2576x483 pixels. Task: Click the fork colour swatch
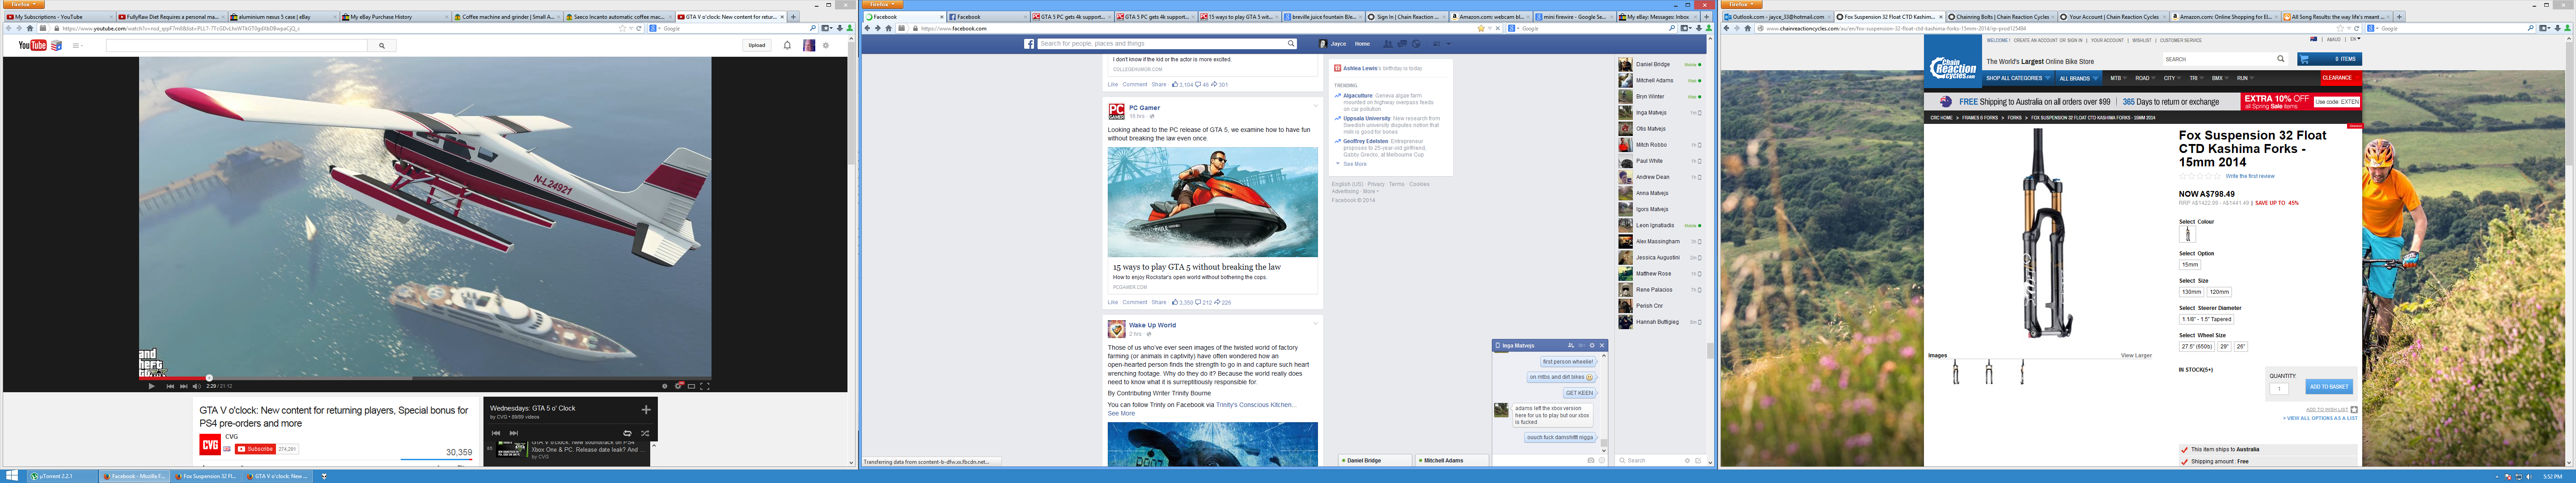tap(2187, 234)
